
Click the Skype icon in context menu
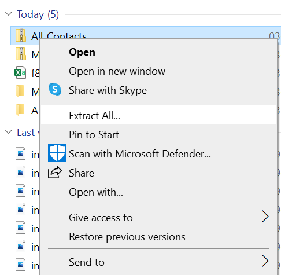(x=55, y=89)
